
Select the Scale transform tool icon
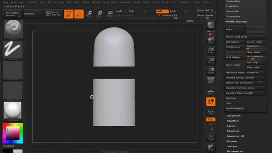[99, 14]
